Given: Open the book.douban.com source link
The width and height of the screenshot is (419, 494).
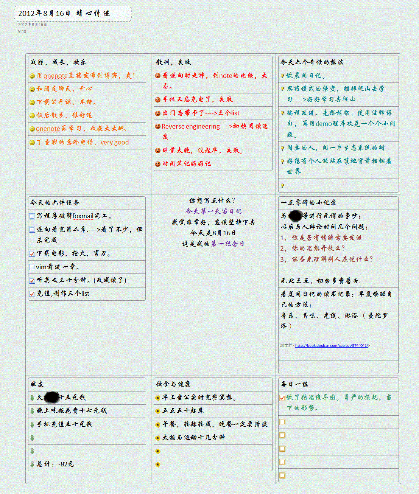Looking at the screenshot, I should point(331,346).
